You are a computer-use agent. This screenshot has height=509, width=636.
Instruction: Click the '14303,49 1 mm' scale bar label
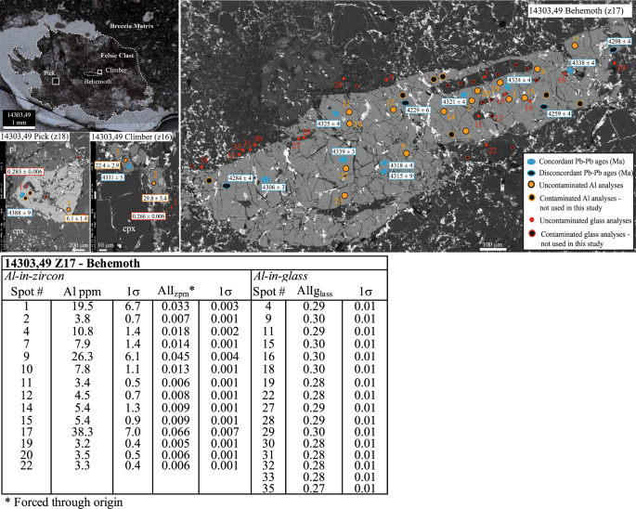(x=19, y=119)
